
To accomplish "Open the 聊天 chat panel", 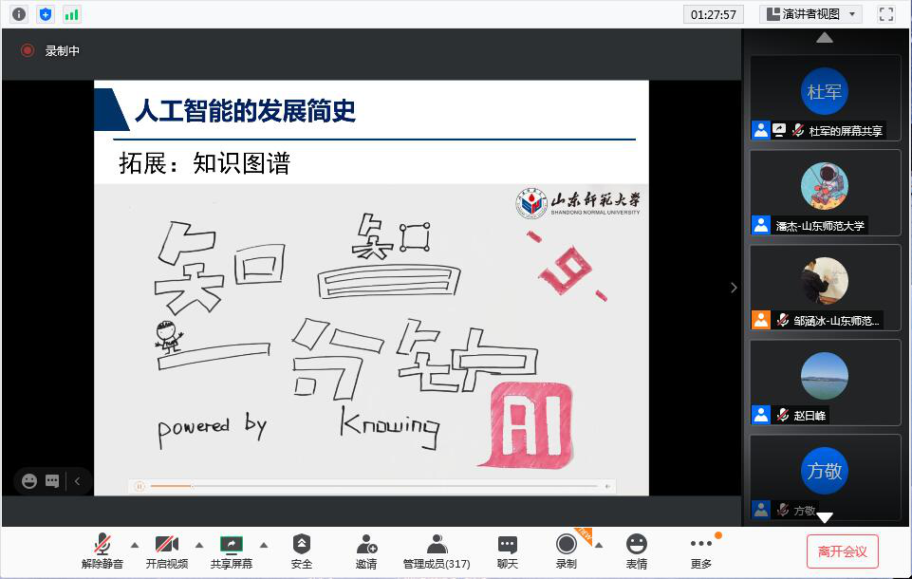I will (x=508, y=551).
